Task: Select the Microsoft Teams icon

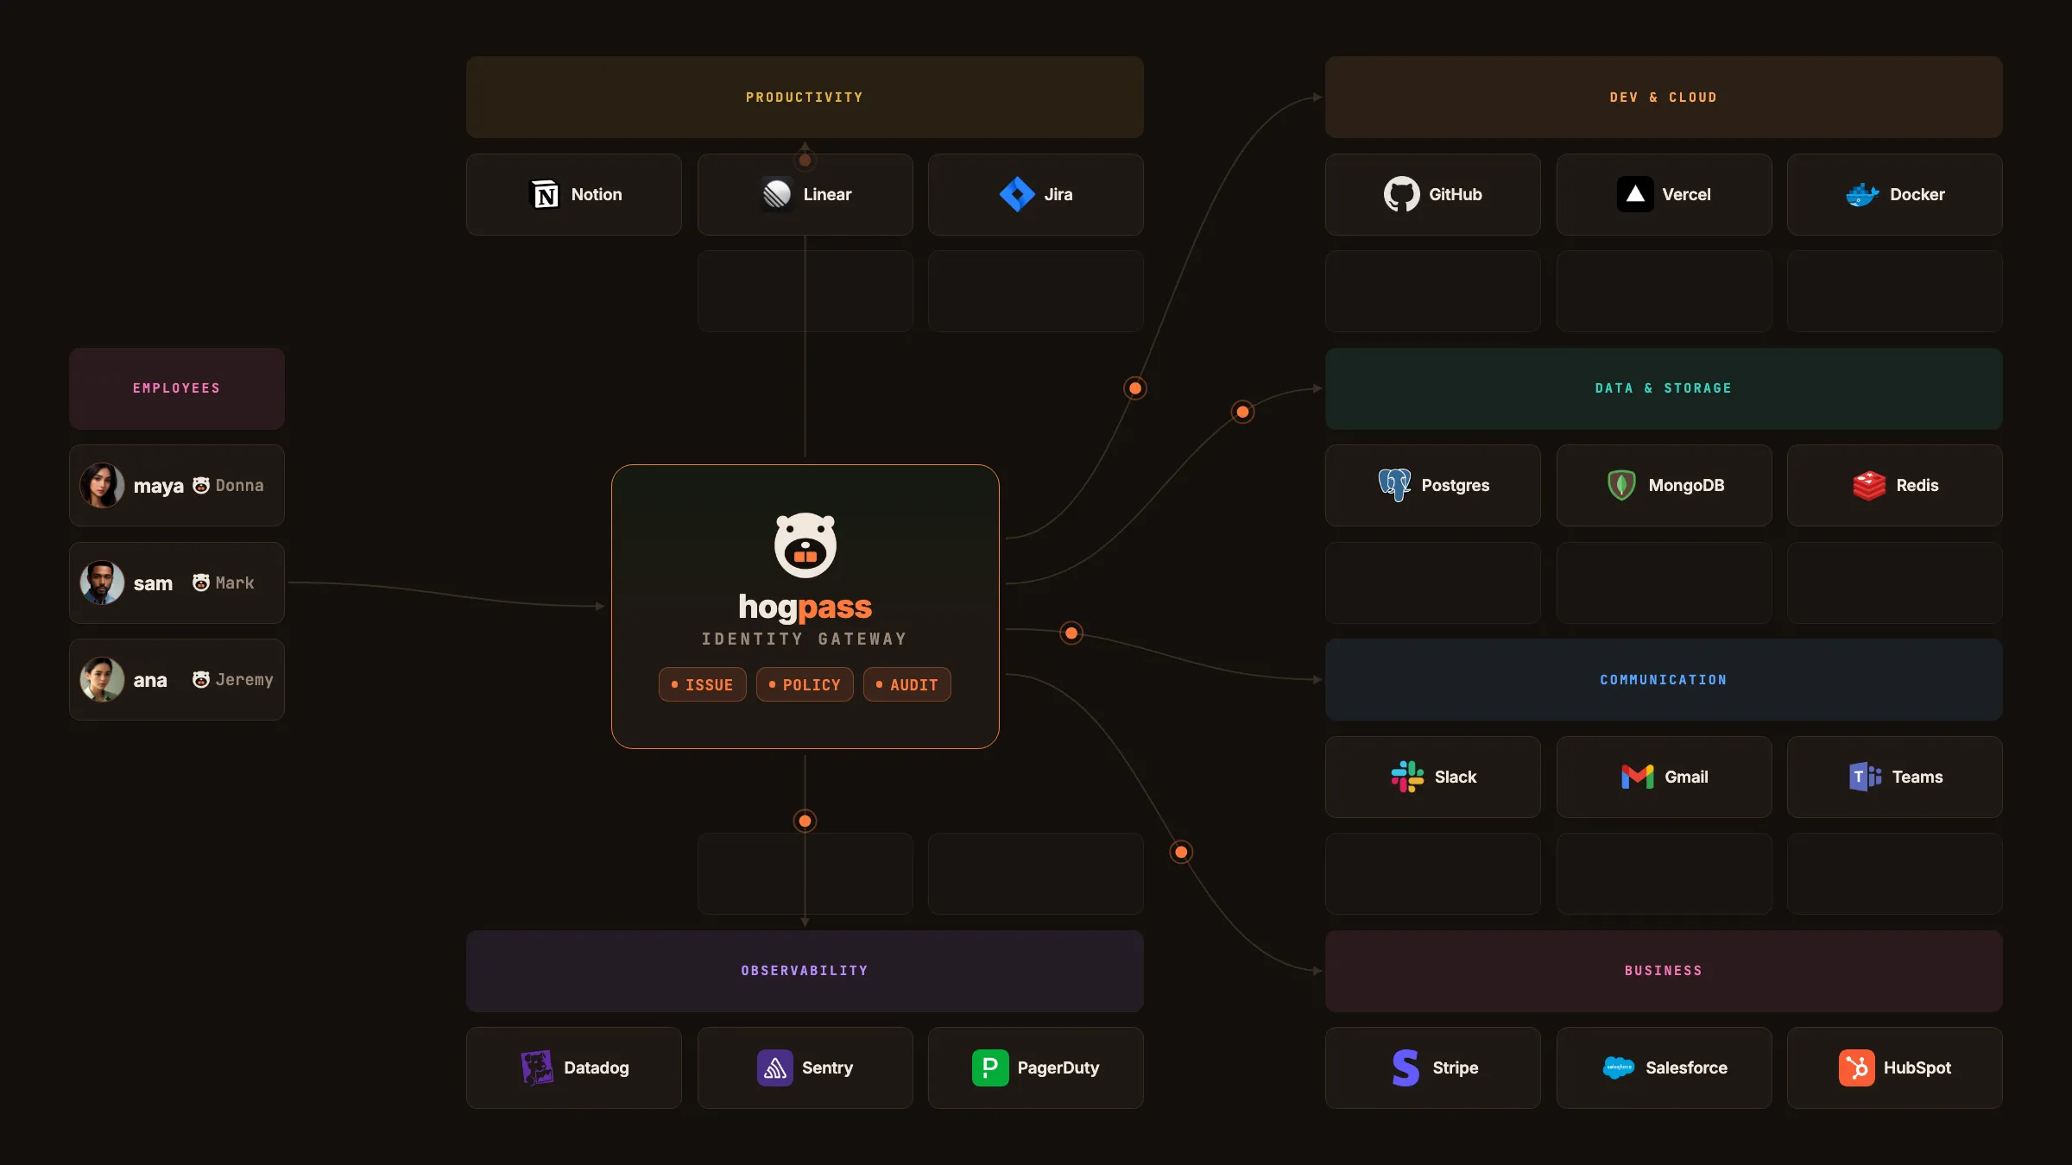Action: pos(1866,777)
